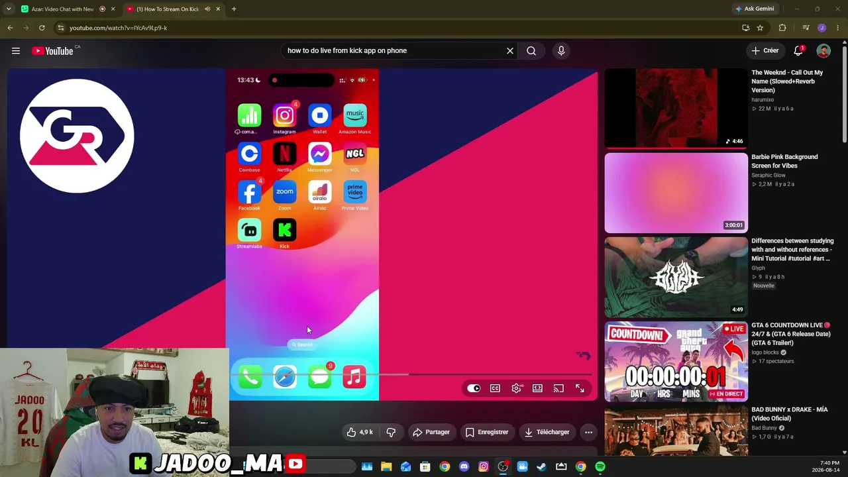Image resolution: width=848 pixels, height=477 pixels.
Task: Open the Seraphic Glow channel link
Action: point(768,175)
